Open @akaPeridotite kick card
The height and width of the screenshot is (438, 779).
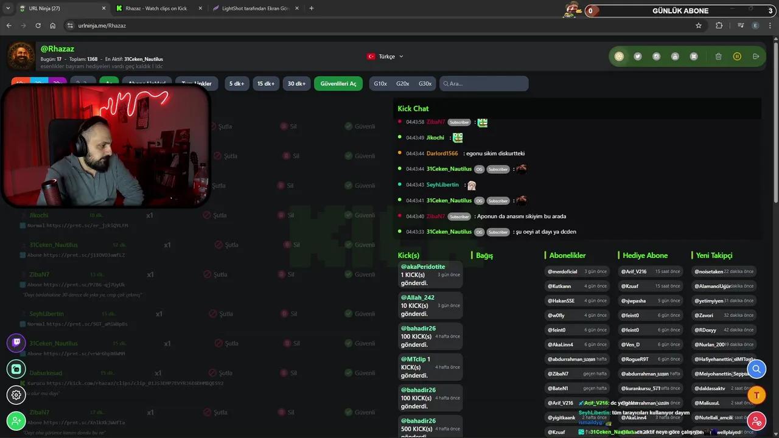430,275
